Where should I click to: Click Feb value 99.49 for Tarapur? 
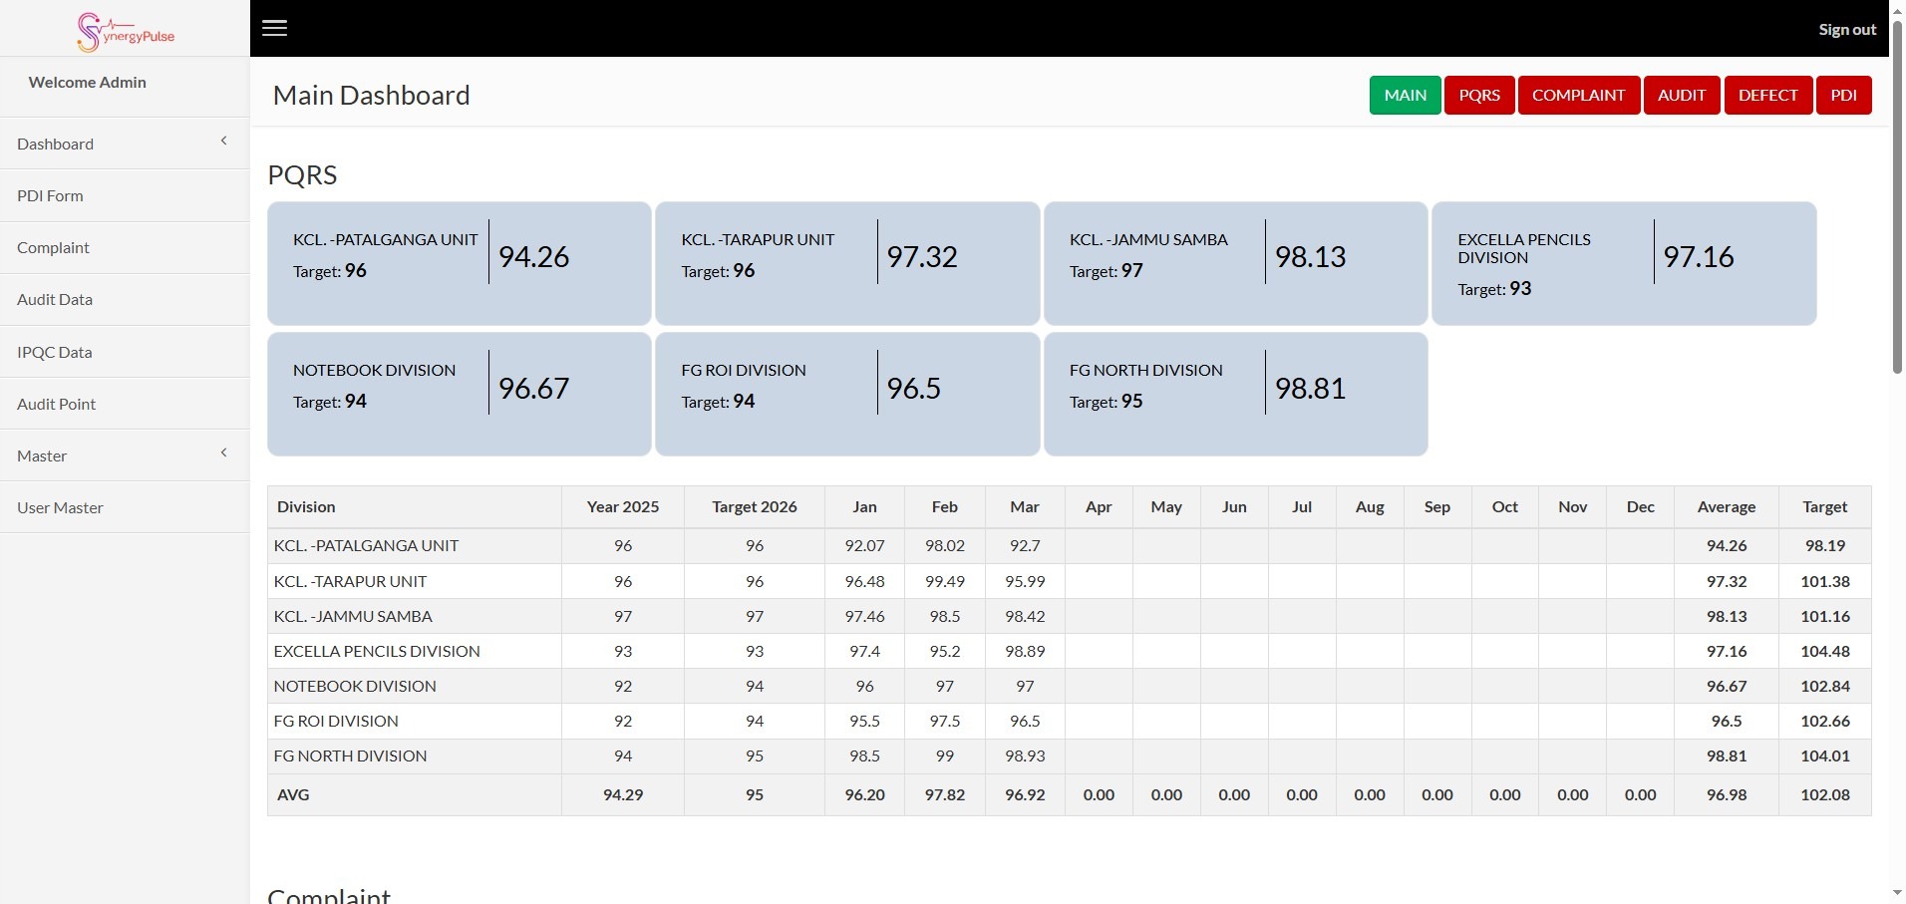(x=945, y=581)
